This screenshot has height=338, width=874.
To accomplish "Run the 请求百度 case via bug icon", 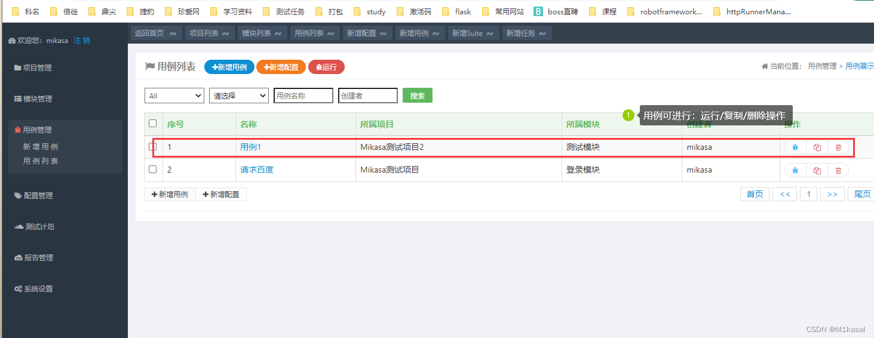I will pyautogui.click(x=795, y=170).
